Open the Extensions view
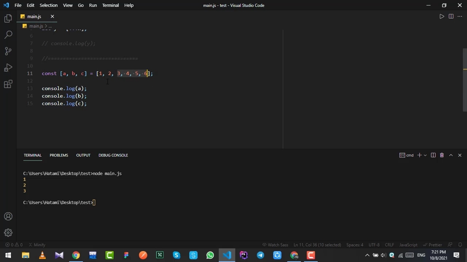The width and height of the screenshot is (467, 262). pyautogui.click(x=8, y=84)
